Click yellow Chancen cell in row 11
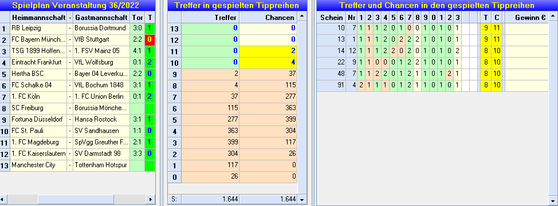 268,51
